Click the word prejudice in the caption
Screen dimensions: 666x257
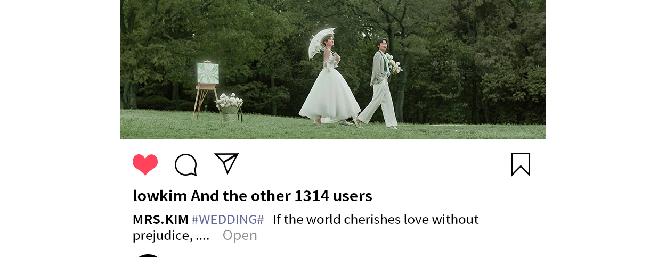160,235
